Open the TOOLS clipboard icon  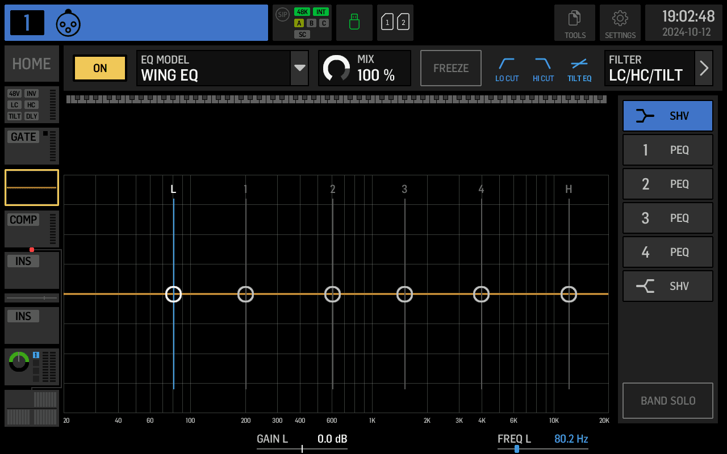575,23
